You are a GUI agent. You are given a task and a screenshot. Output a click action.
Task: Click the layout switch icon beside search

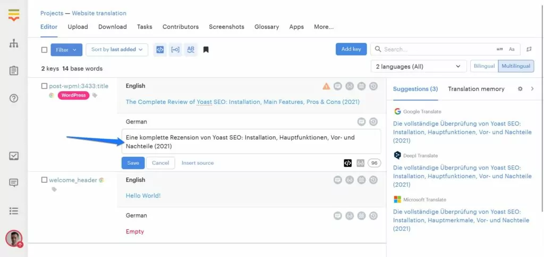529,49
